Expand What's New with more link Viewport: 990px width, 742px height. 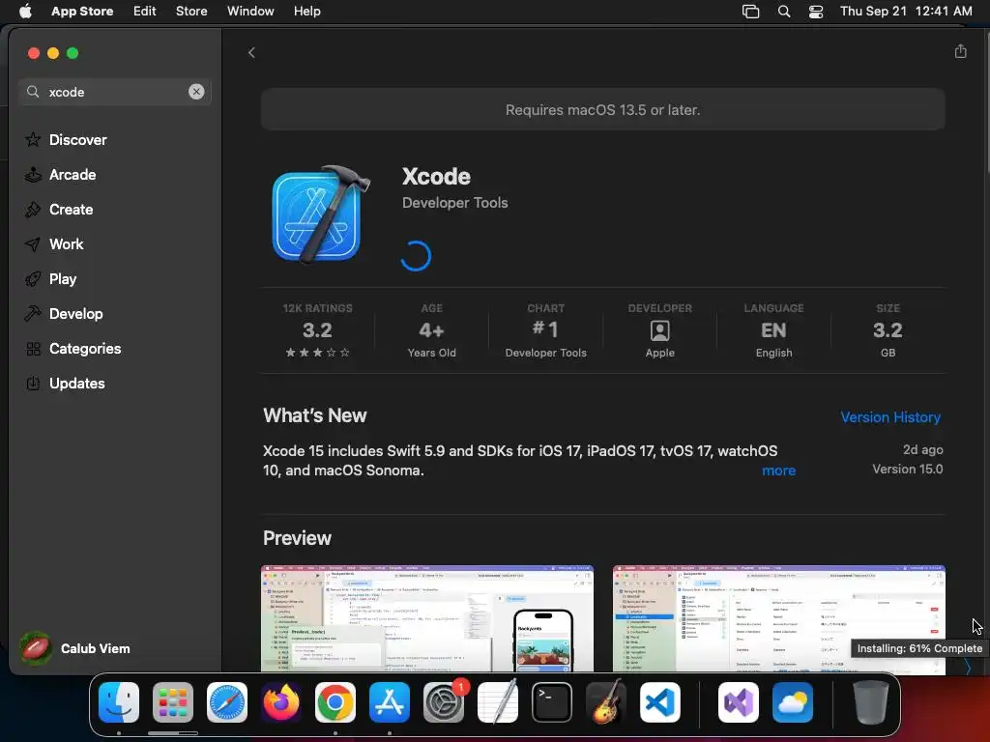pos(778,471)
